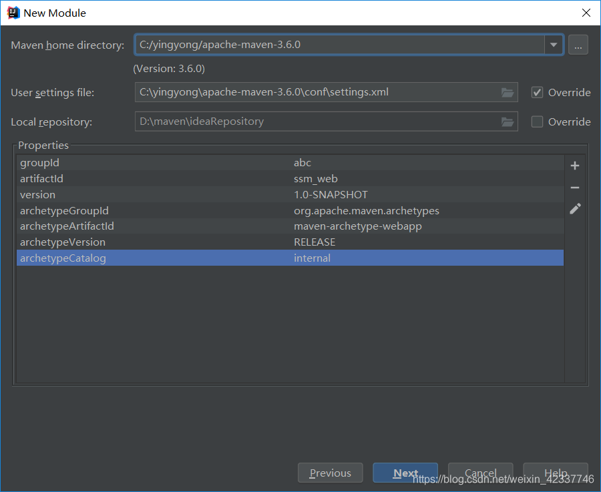Image resolution: width=601 pixels, height=492 pixels.
Task: Click the remove property minus icon
Action: (574, 188)
